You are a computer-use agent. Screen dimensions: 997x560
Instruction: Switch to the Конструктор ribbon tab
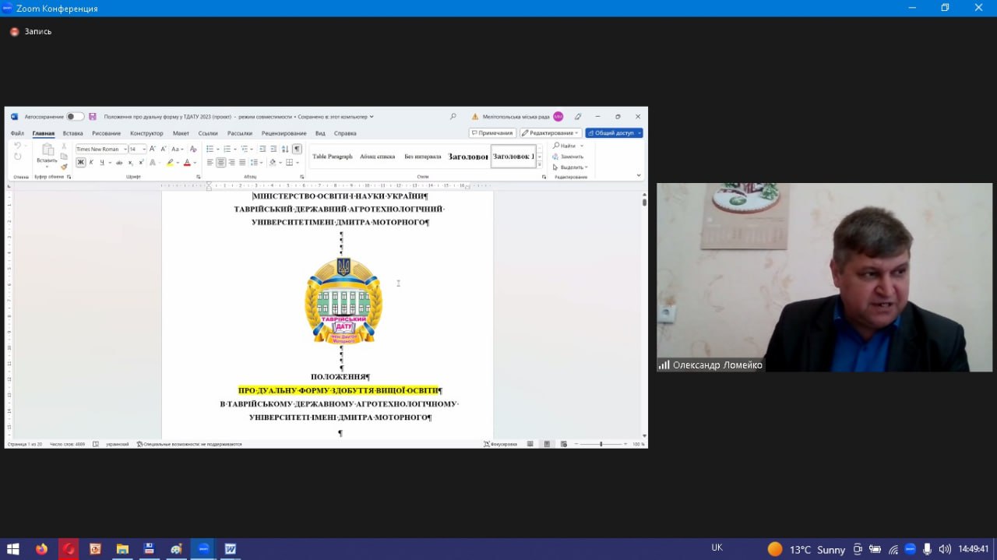[146, 133]
